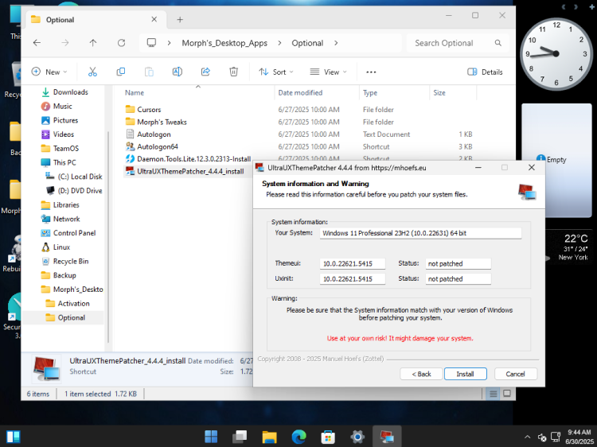Select the Morph's Tweaks folder
597x447 pixels.
[x=162, y=122]
